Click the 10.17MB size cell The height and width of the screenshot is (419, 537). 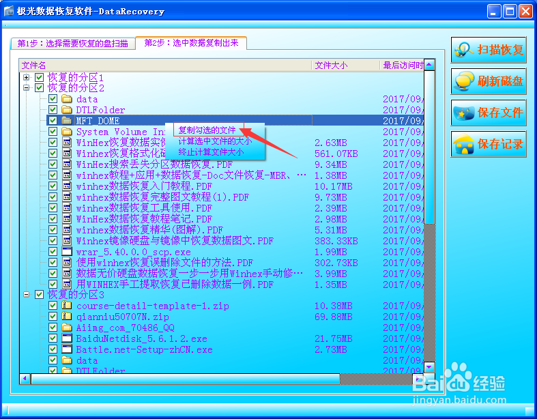334,186
